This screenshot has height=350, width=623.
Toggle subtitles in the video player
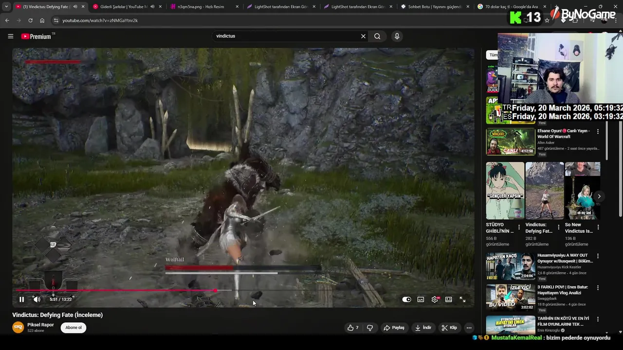click(421, 299)
